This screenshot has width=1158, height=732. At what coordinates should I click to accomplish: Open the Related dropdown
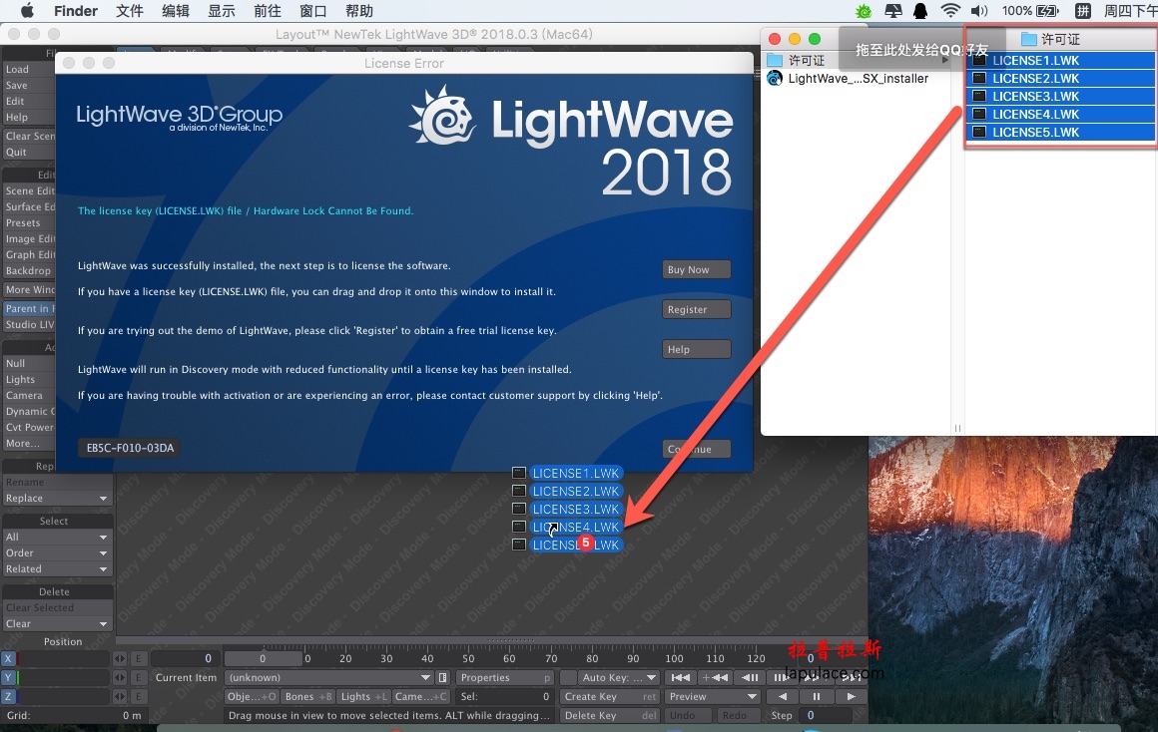click(x=56, y=568)
